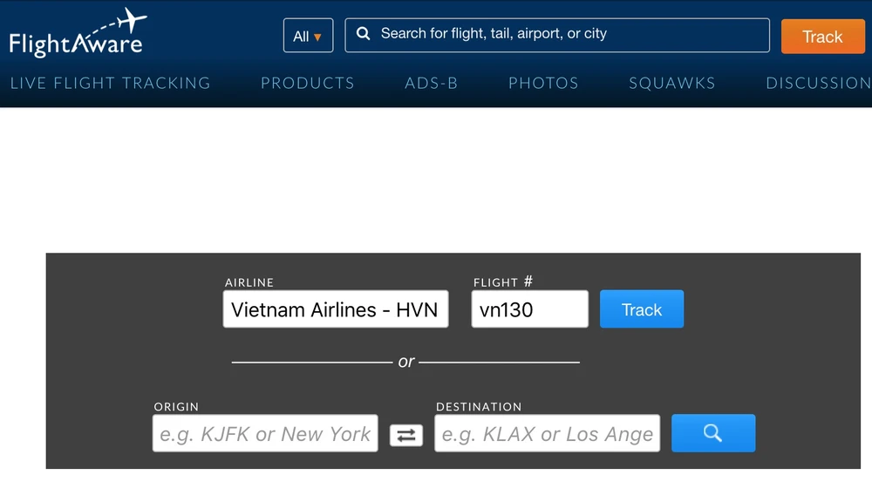Open the All search filter dropdown

pyautogui.click(x=308, y=37)
